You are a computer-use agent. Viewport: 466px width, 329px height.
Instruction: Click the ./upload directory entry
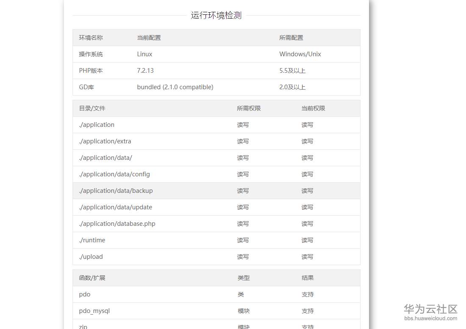tap(91, 257)
